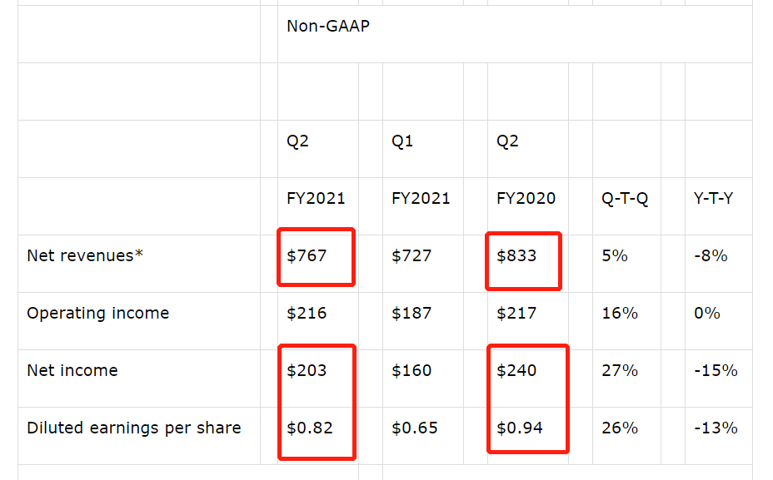The width and height of the screenshot is (773, 480).
Task: Click the Diluted earnings per share label
Action: [x=134, y=428]
